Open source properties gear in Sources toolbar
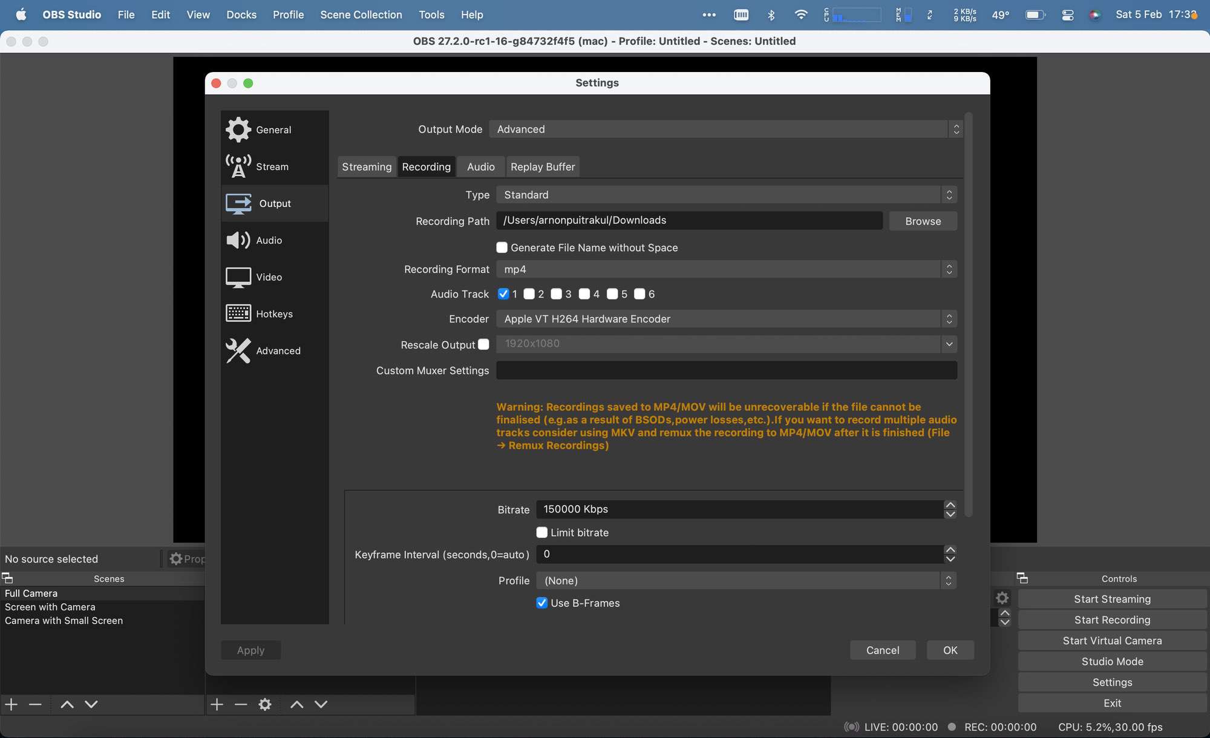This screenshot has width=1210, height=738. tap(265, 704)
